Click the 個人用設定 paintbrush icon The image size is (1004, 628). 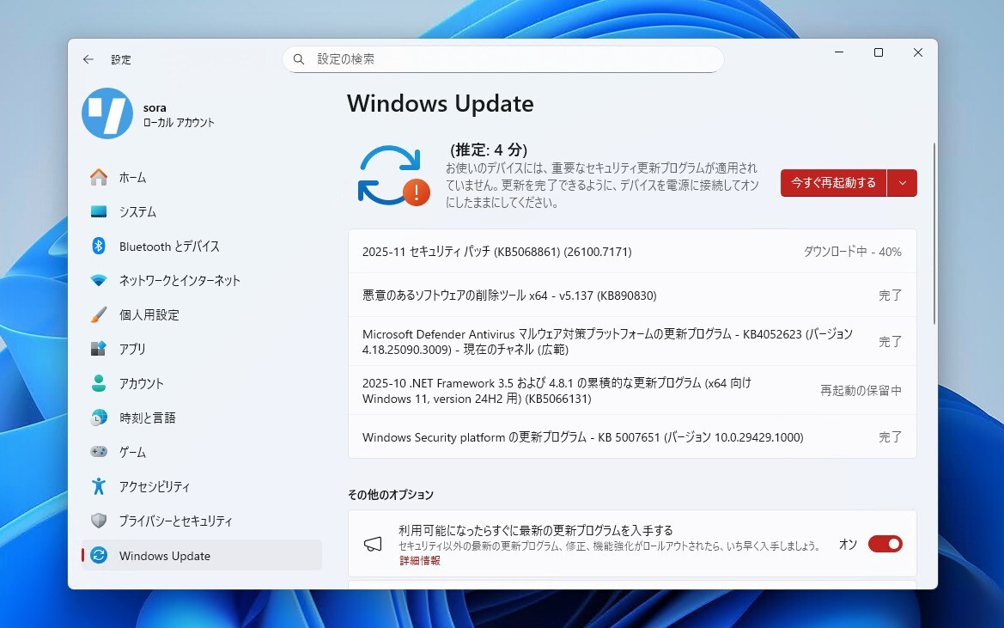[x=99, y=314]
